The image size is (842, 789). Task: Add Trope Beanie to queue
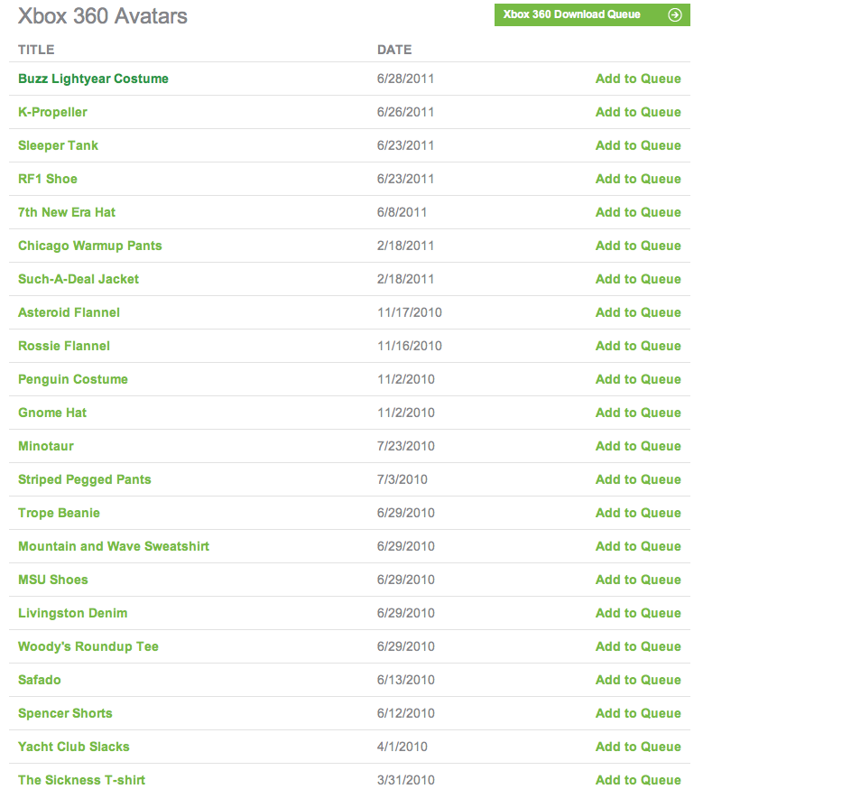638,513
